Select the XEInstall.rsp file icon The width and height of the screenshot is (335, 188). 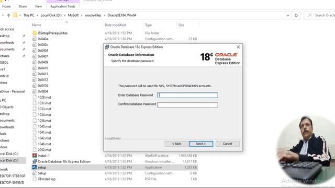pyautogui.click(x=35, y=179)
